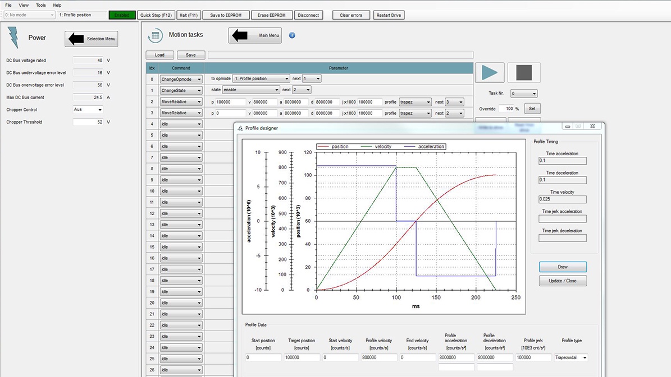Screen dimensions: 671x377
Task: Open the File menu
Action: [8, 5]
